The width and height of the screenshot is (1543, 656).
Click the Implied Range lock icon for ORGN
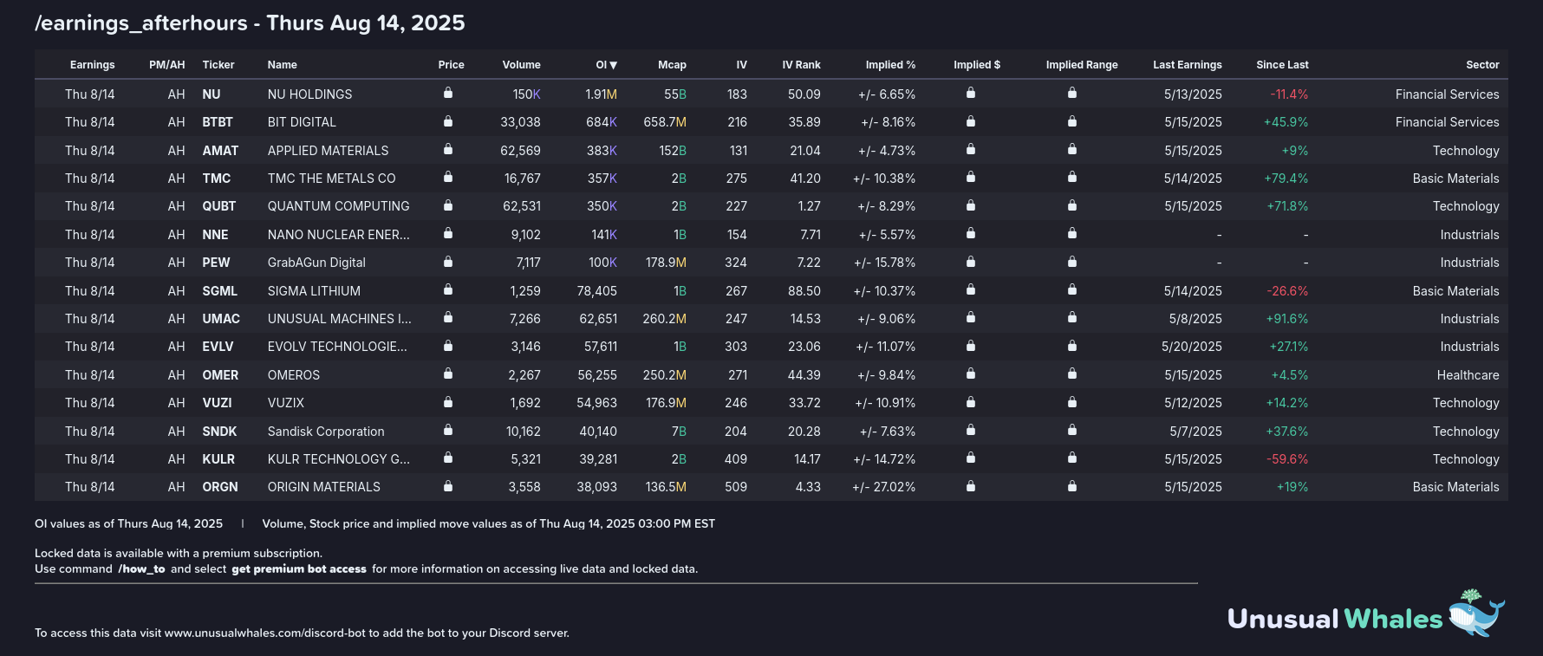tap(1072, 486)
